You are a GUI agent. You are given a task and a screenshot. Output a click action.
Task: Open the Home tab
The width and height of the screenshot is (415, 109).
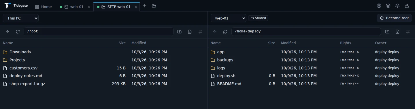click(43, 7)
